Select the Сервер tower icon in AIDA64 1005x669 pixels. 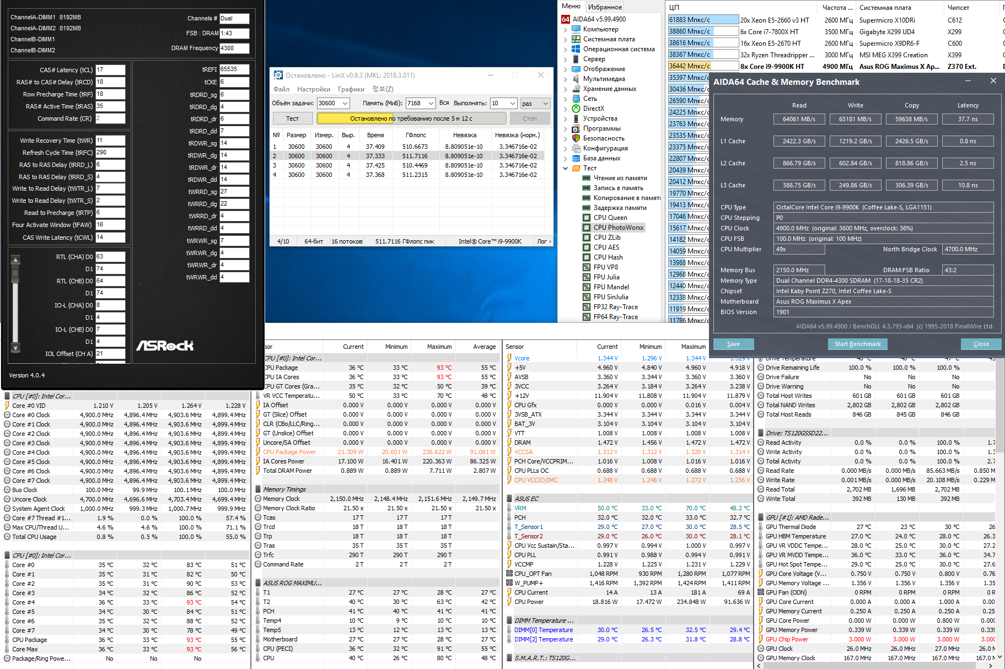(576, 59)
